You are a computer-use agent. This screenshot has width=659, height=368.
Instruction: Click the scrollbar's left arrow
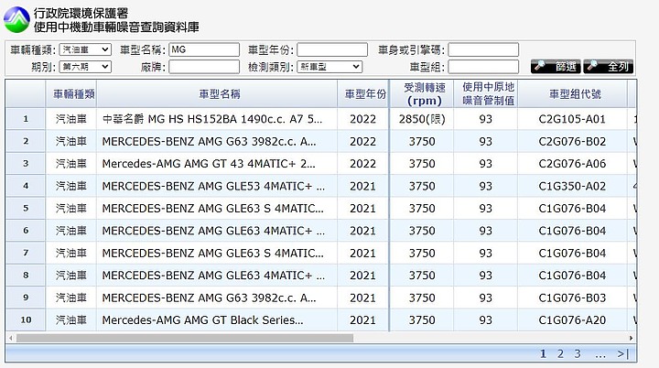coord(10,338)
